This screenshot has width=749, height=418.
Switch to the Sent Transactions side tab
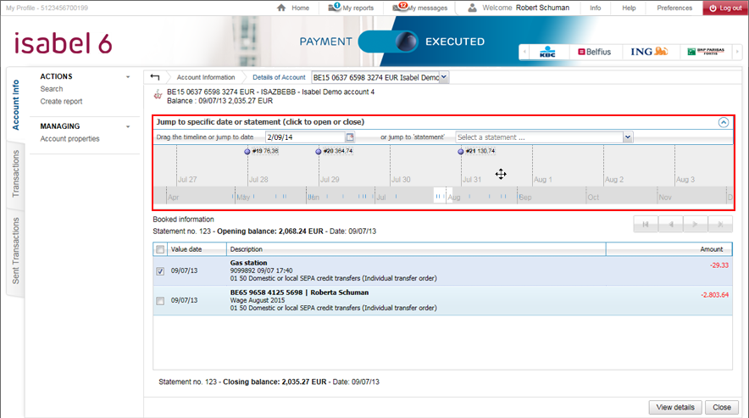click(16, 251)
